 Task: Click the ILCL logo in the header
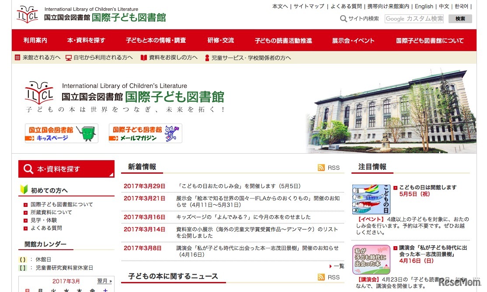point(28,14)
